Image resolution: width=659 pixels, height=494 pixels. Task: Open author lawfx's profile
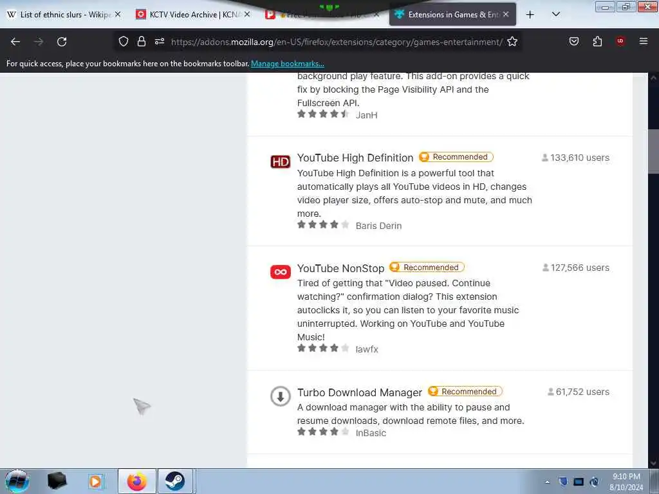pos(367,349)
